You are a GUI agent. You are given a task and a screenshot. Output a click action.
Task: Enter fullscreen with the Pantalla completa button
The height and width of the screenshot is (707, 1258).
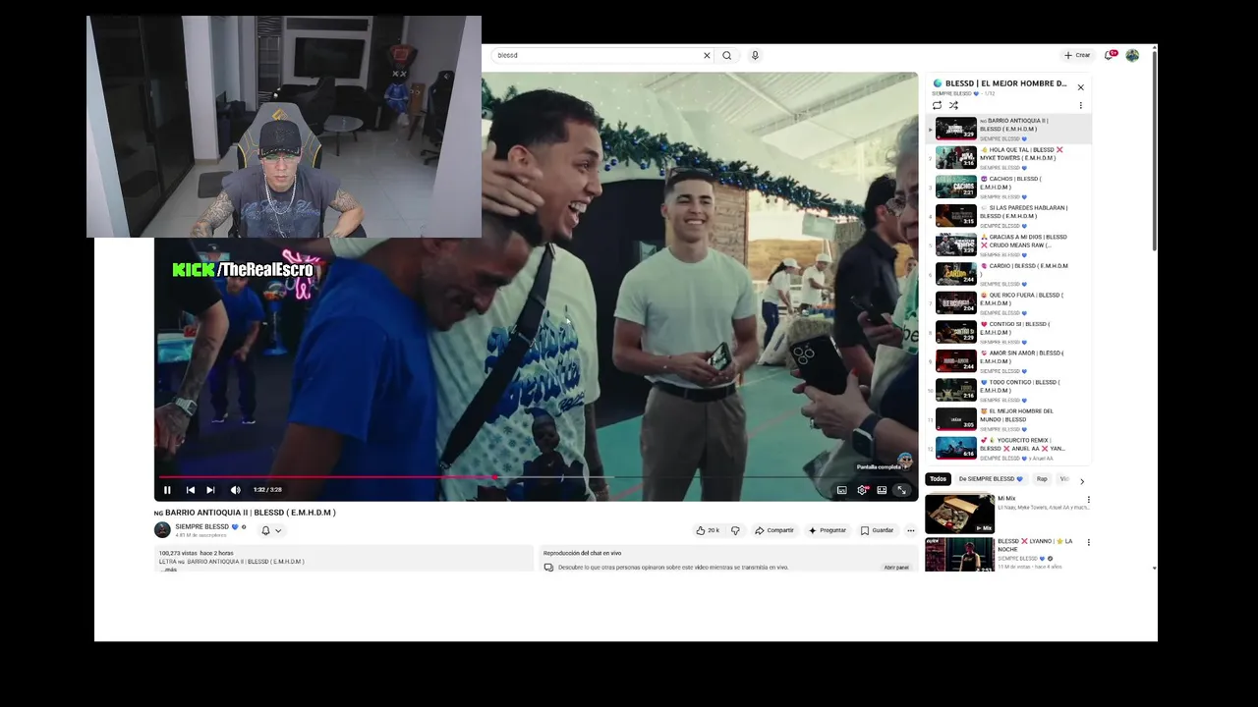[x=901, y=490]
